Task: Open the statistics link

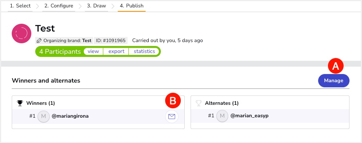Action: tap(144, 51)
